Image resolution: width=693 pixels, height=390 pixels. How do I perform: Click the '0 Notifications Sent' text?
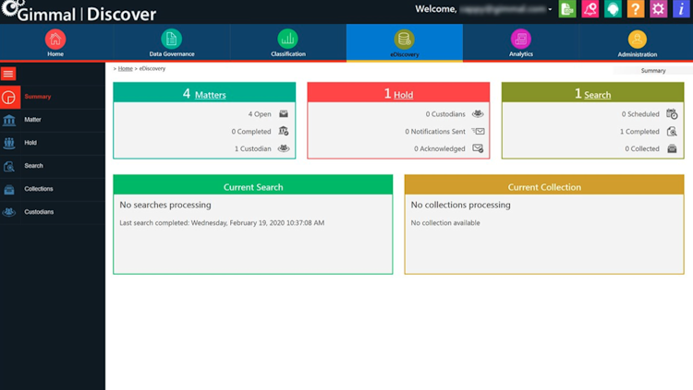click(x=435, y=132)
